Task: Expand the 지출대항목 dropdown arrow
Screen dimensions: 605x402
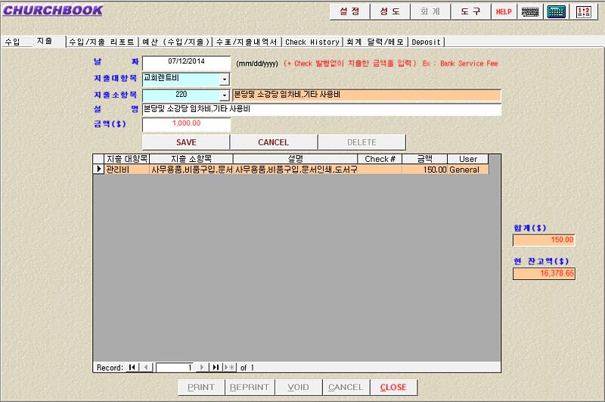Action: [225, 79]
